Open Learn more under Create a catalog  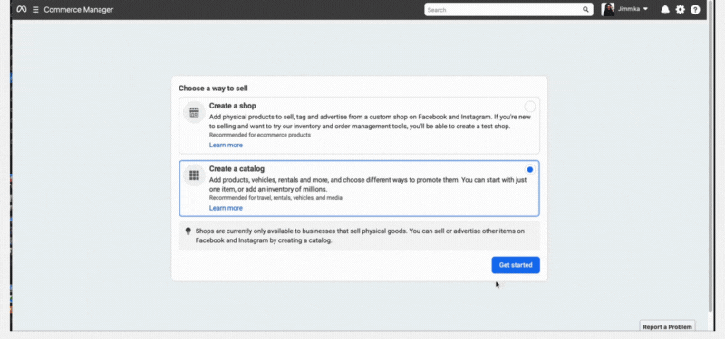tap(226, 208)
